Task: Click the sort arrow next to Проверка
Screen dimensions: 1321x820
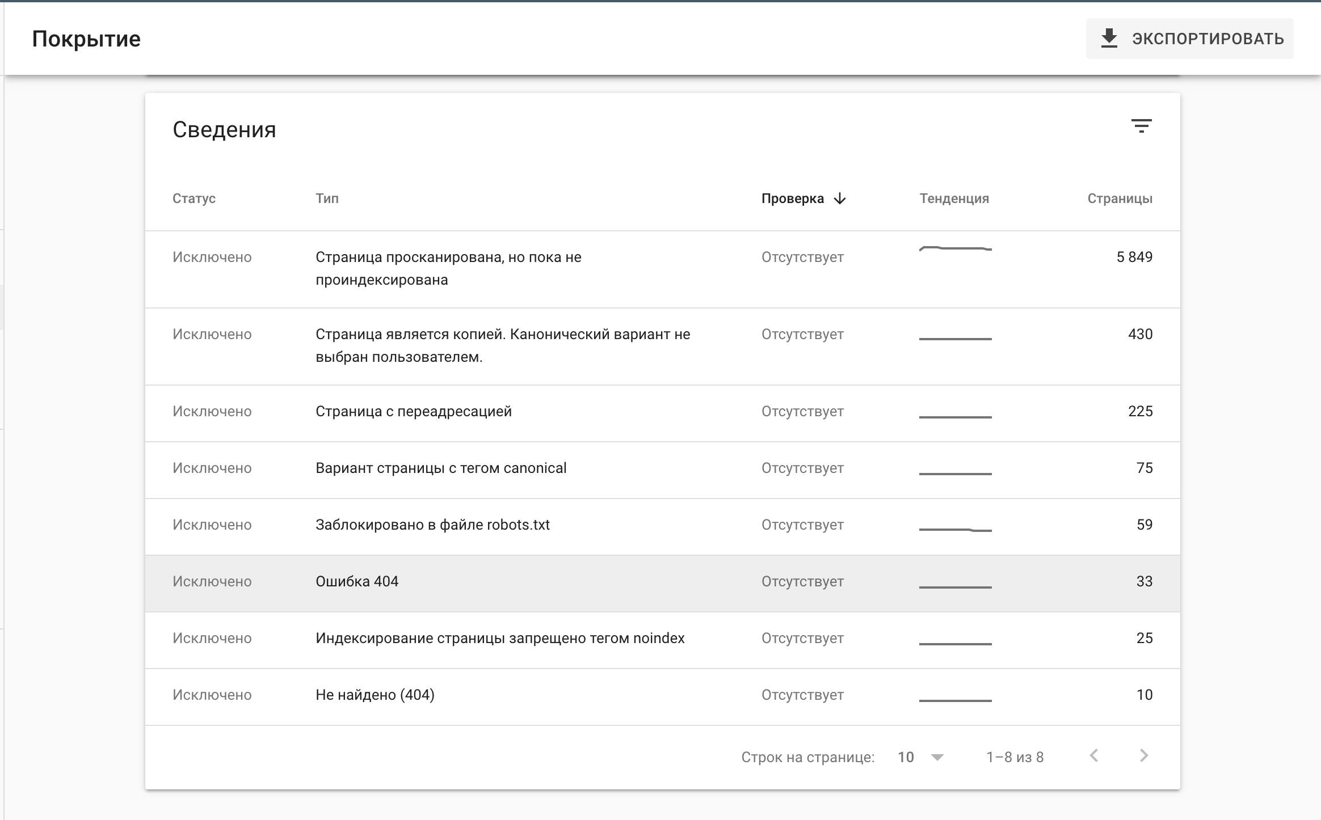Action: [840, 198]
